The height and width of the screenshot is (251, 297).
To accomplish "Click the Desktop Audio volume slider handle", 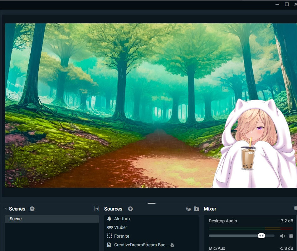I will coord(262,236).
